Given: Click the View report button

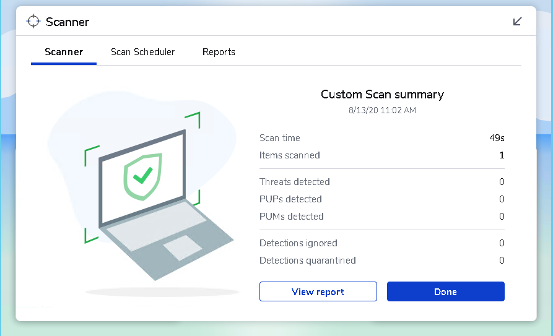Looking at the screenshot, I should click(x=318, y=291).
